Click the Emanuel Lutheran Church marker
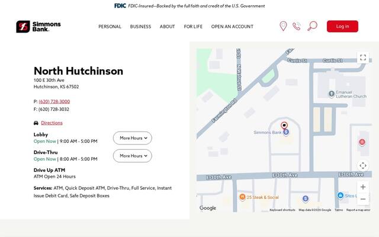 332,94
